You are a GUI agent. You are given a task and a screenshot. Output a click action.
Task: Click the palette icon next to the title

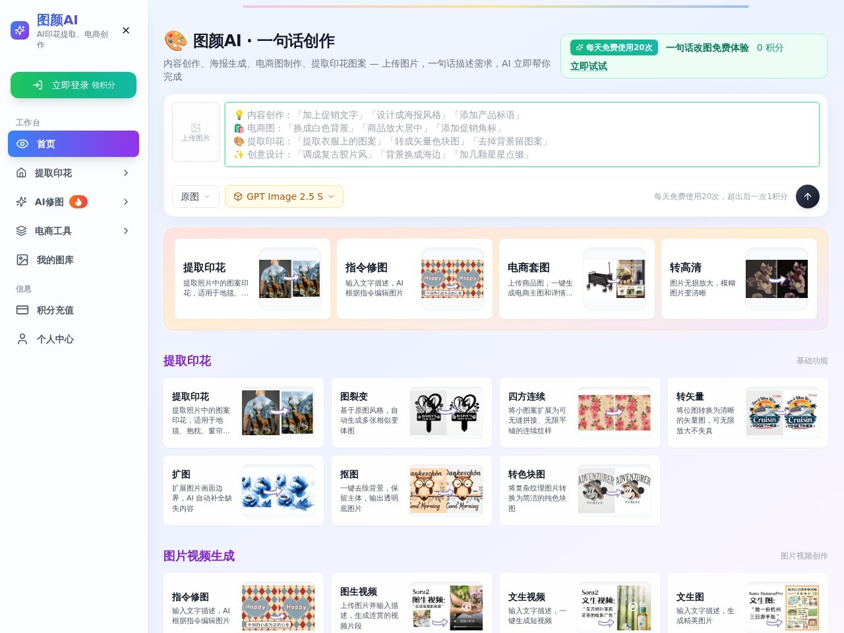pos(175,41)
